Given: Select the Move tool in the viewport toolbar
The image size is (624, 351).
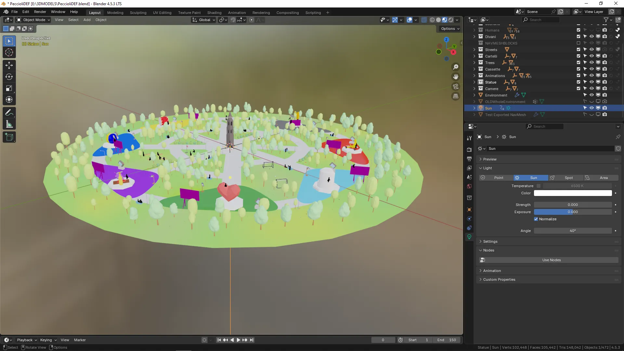Looking at the screenshot, I should (x=9, y=65).
